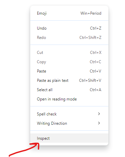Viewport: 125px width, 157px height.
Task: Click the Select all entry
Action: (69, 90)
